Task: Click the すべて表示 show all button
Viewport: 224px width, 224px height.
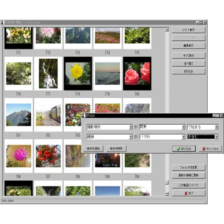Action: coord(189,56)
